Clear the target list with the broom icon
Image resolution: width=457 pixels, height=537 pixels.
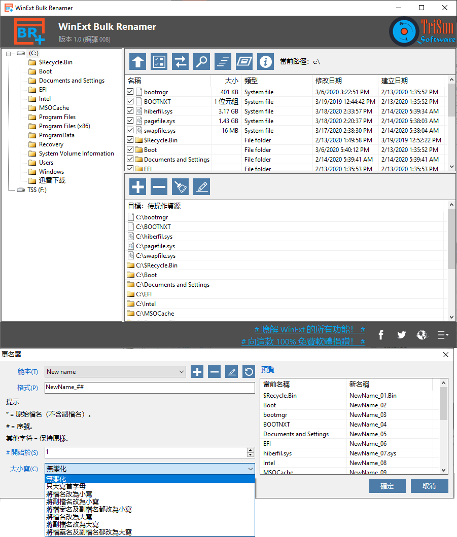181,186
